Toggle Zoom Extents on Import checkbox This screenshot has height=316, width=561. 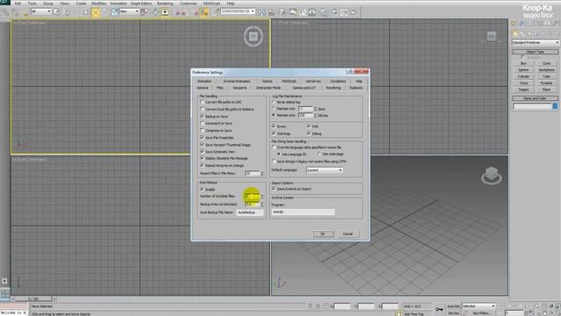tap(274, 189)
